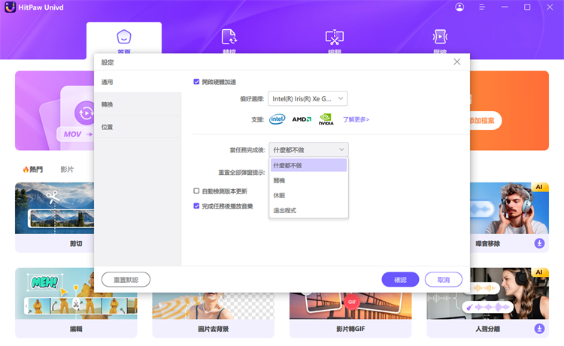
Task: Uncheck 完成任務後播放音樂 checkbox
Action: [x=197, y=206]
